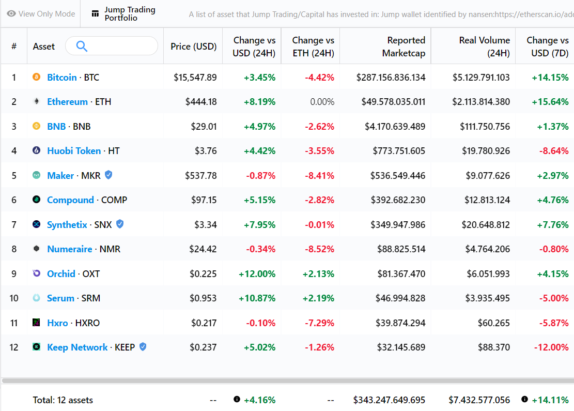Click the info icon beside total +14.11%
This screenshot has width=574, height=411.
(524, 399)
